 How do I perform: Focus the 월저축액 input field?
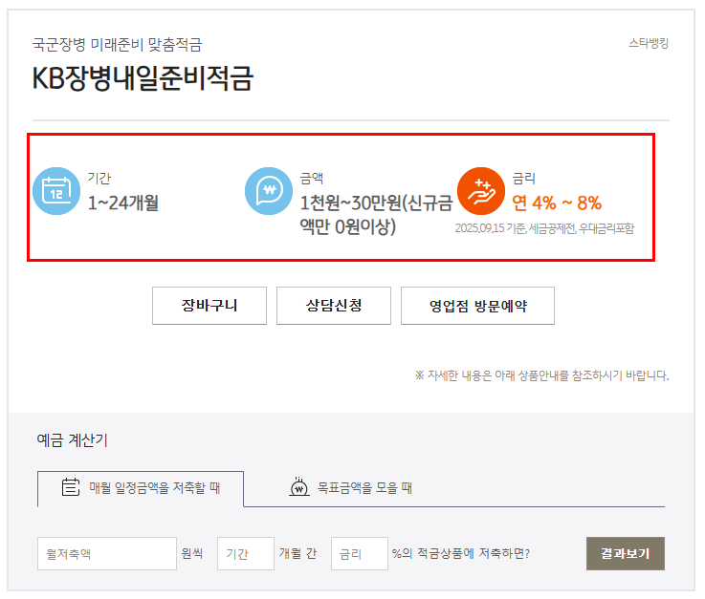[x=107, y=554]
